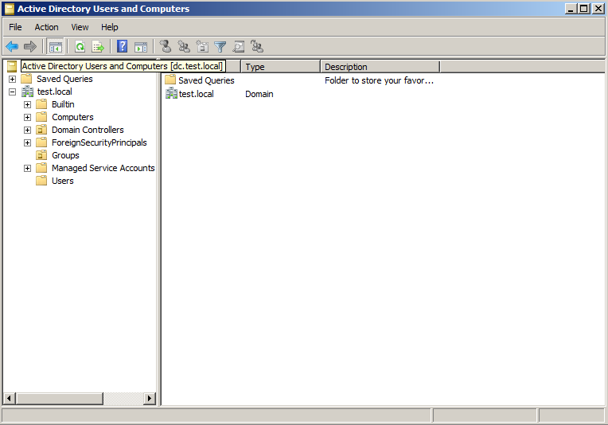Collapse the test.local domain node

pos(13,92)
